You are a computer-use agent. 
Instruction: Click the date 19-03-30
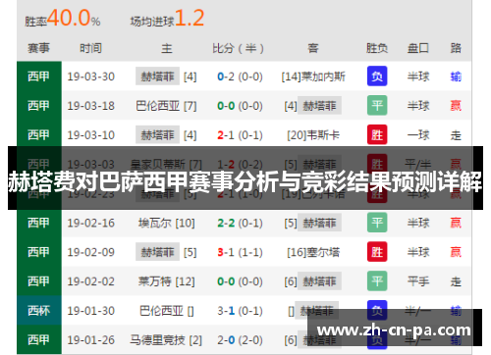click(90, 76)
